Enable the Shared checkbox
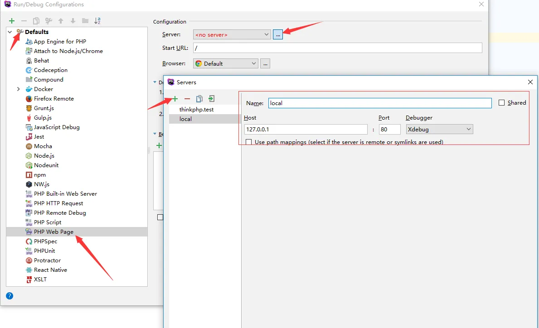 click(x=501, y=103)
